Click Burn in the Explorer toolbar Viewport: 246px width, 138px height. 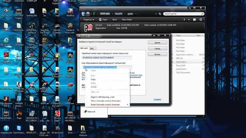(115, 20)
